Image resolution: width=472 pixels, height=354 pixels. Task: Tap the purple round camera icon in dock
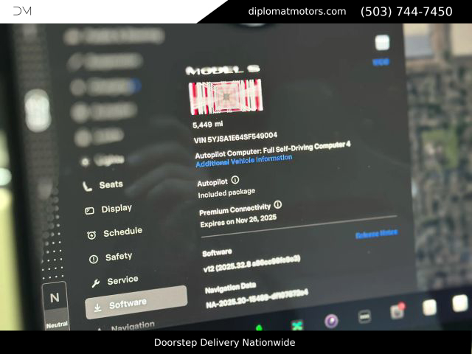click(331, 321)
